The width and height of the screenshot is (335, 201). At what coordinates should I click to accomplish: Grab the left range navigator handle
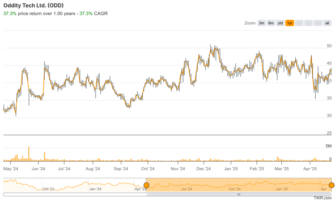tap(146, 185)
